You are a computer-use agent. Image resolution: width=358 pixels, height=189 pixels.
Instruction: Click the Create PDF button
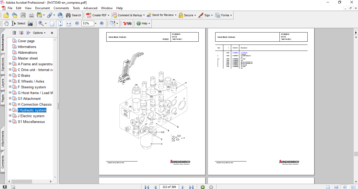tap(97, 15)
